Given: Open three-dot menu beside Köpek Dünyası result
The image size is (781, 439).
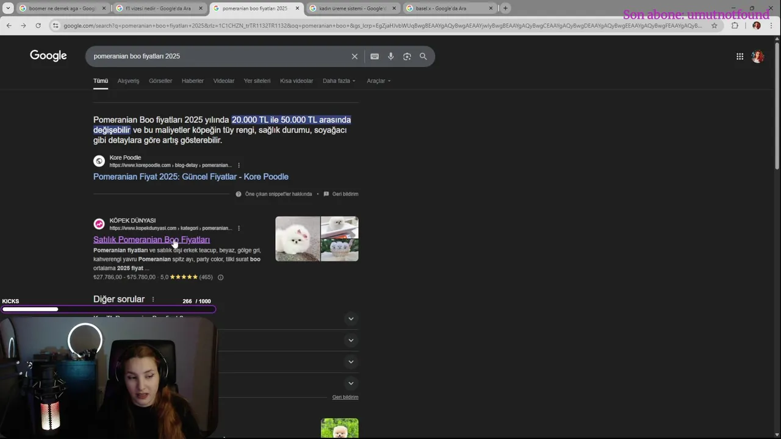Looking at the screenshot, I should click(x=239, y=228).
